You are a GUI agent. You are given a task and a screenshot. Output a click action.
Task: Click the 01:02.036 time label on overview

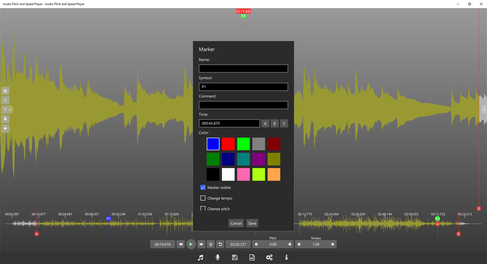[x=145, y=214]
